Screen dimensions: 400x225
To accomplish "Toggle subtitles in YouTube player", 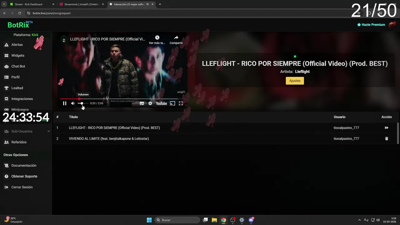I will click(x=142, y=103).
